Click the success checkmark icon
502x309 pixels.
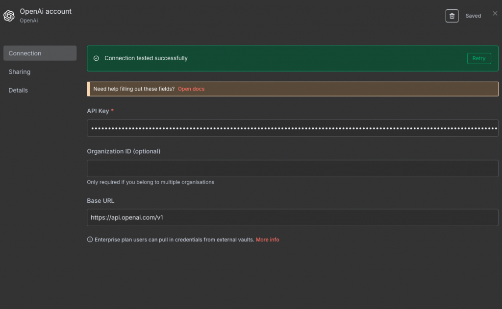(96, 58)
